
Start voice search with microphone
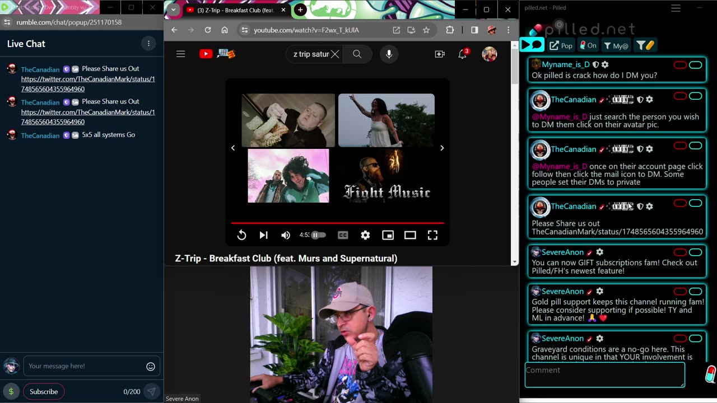[389, 54]
